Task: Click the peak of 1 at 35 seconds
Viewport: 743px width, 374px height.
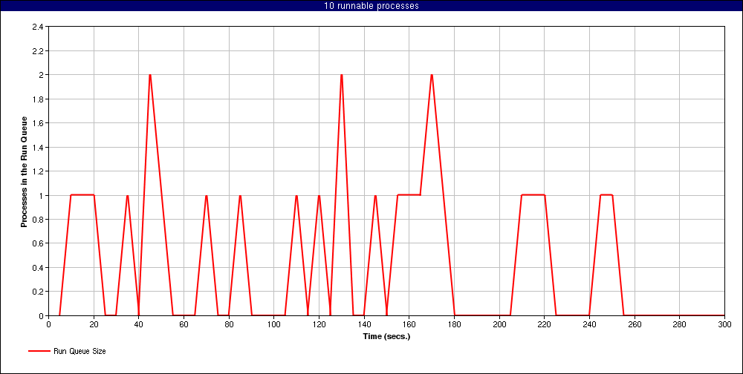Action: coord(128,195)
